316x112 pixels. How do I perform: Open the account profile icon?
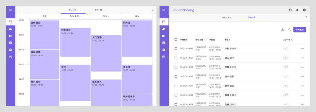(290, 10)
